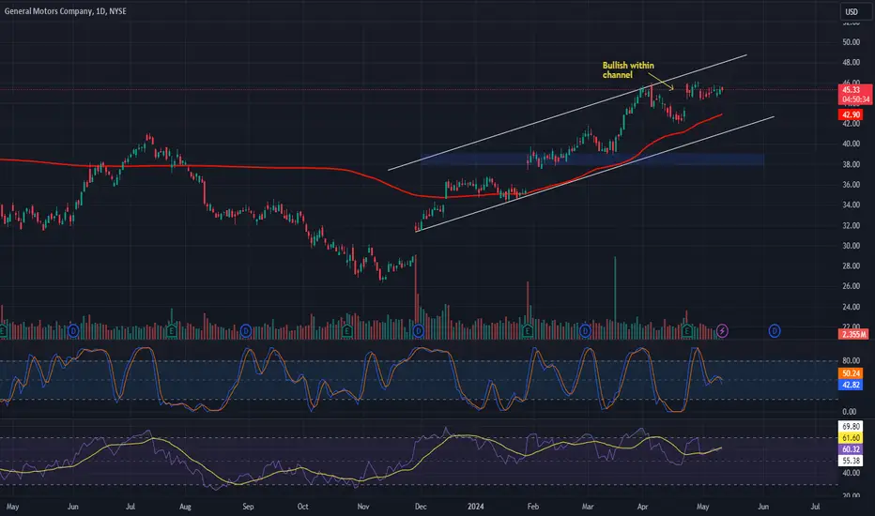Click the 50.00 price scale label
875x516 pixels.
point(851,42)
